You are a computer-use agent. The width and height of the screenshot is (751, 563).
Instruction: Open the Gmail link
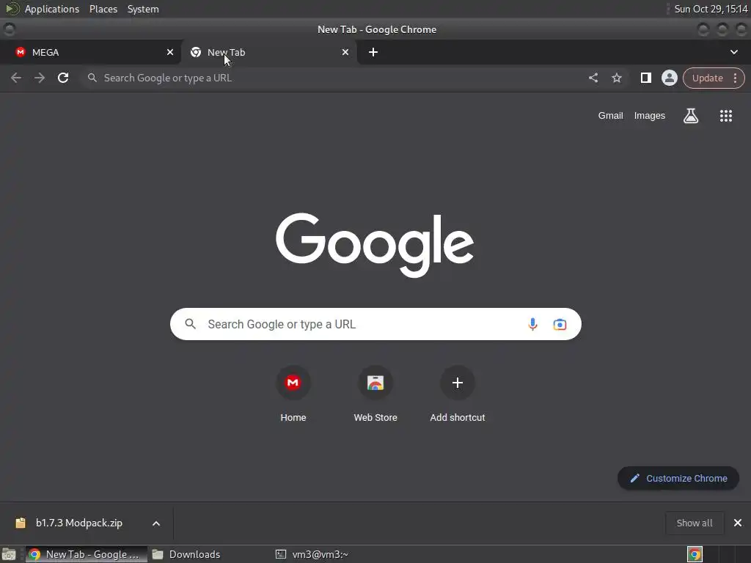coord(610,116)
